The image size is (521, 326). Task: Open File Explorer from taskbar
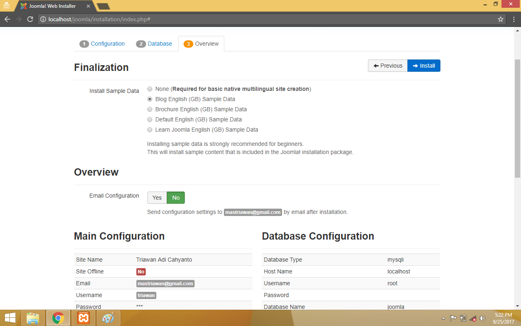pyautogui.click(x=33, y=318)
